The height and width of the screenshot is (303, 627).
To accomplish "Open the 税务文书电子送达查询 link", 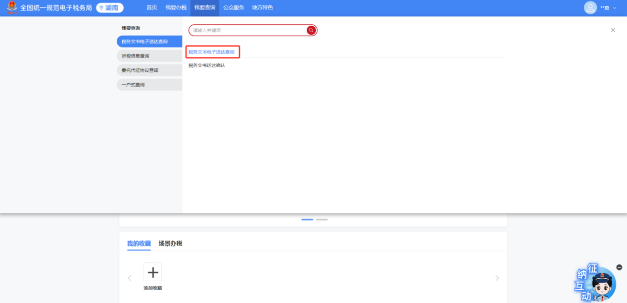I will coord(212,52).
